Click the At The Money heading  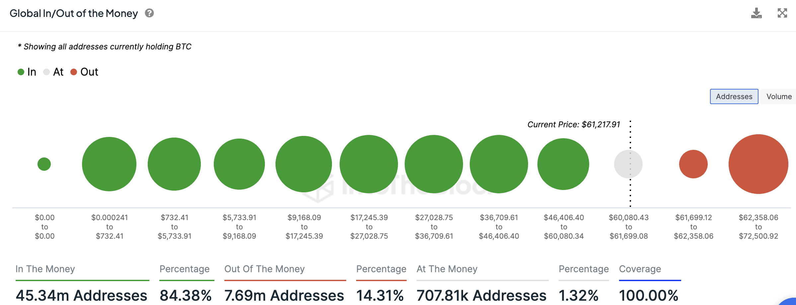coord(447,269)
